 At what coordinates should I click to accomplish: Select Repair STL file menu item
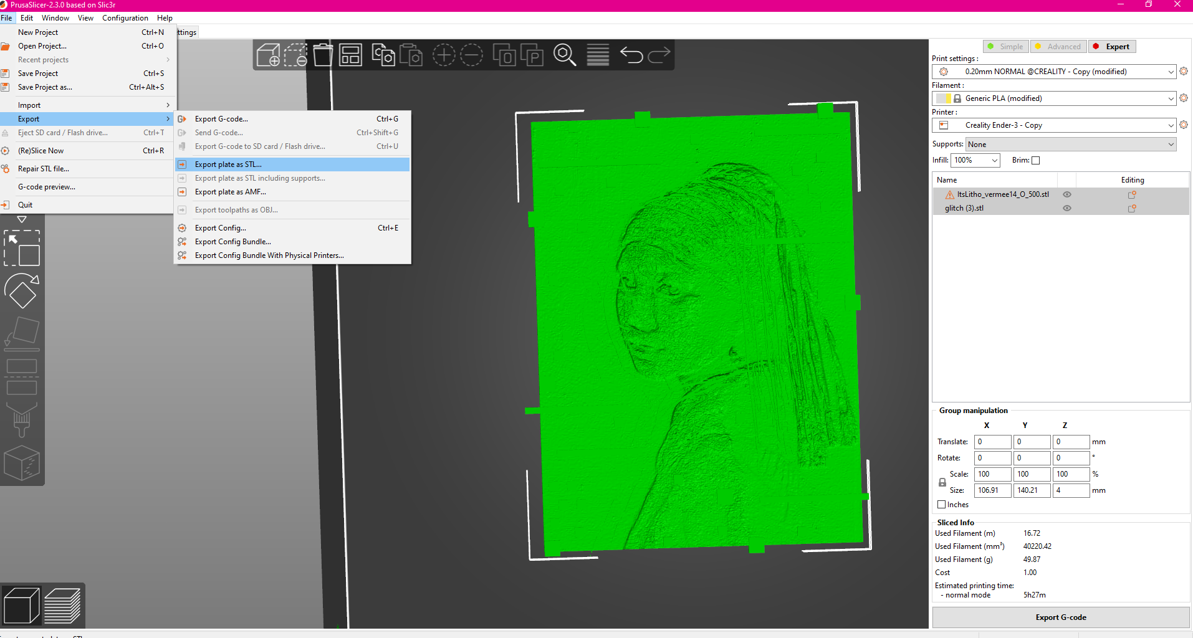click(x=87, y=169)
